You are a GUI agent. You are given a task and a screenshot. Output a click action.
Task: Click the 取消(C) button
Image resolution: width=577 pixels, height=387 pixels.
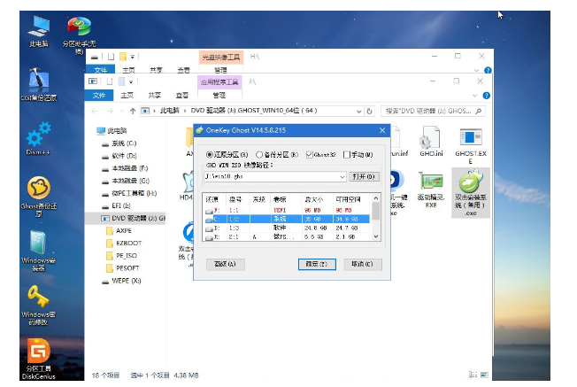[363, 264]
